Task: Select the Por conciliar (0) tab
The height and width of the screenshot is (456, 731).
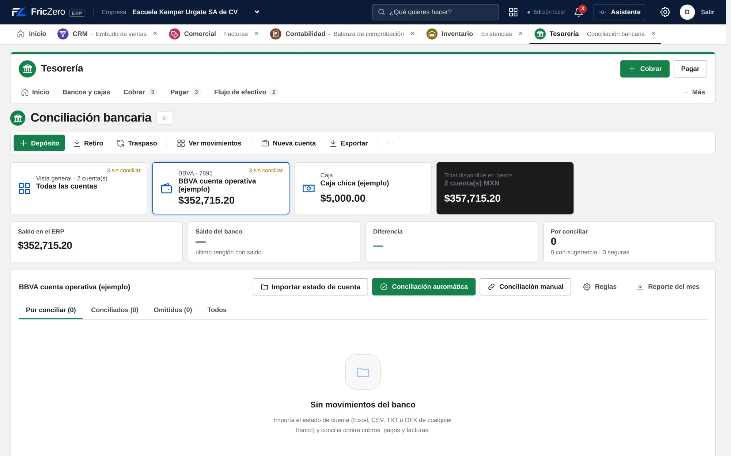Action: [51, 310]
